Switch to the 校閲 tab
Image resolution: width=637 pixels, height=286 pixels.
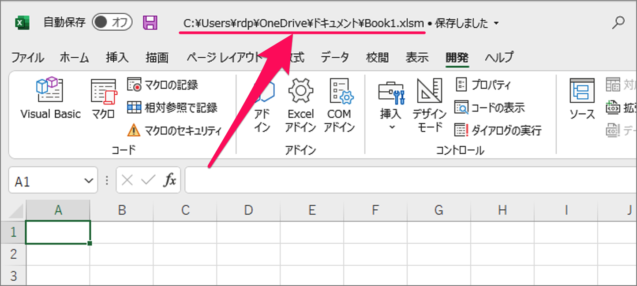pyautogui.click(x=378, y=57)
